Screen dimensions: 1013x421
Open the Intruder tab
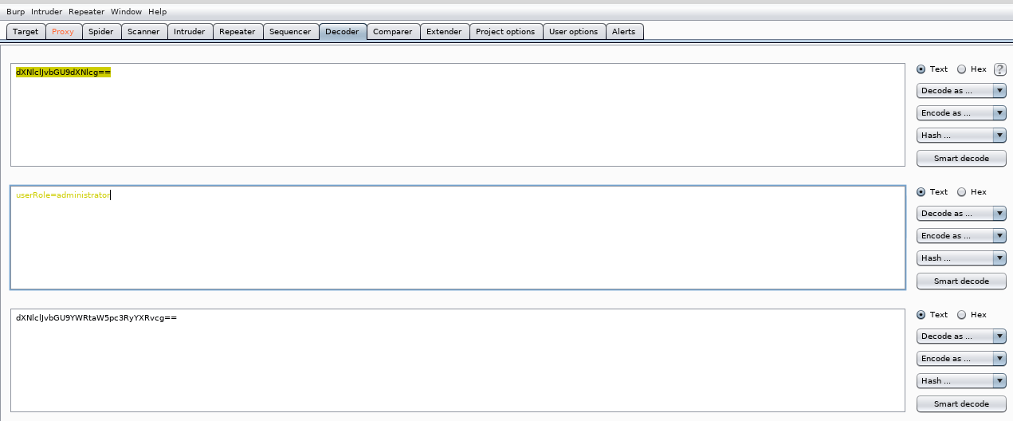(x=190, y=32)
